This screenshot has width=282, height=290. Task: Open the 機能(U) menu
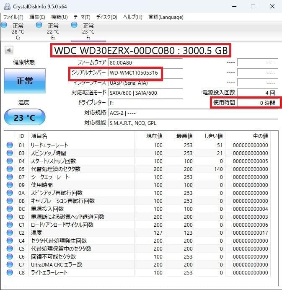pyautogui.click(x=60, y=17)
